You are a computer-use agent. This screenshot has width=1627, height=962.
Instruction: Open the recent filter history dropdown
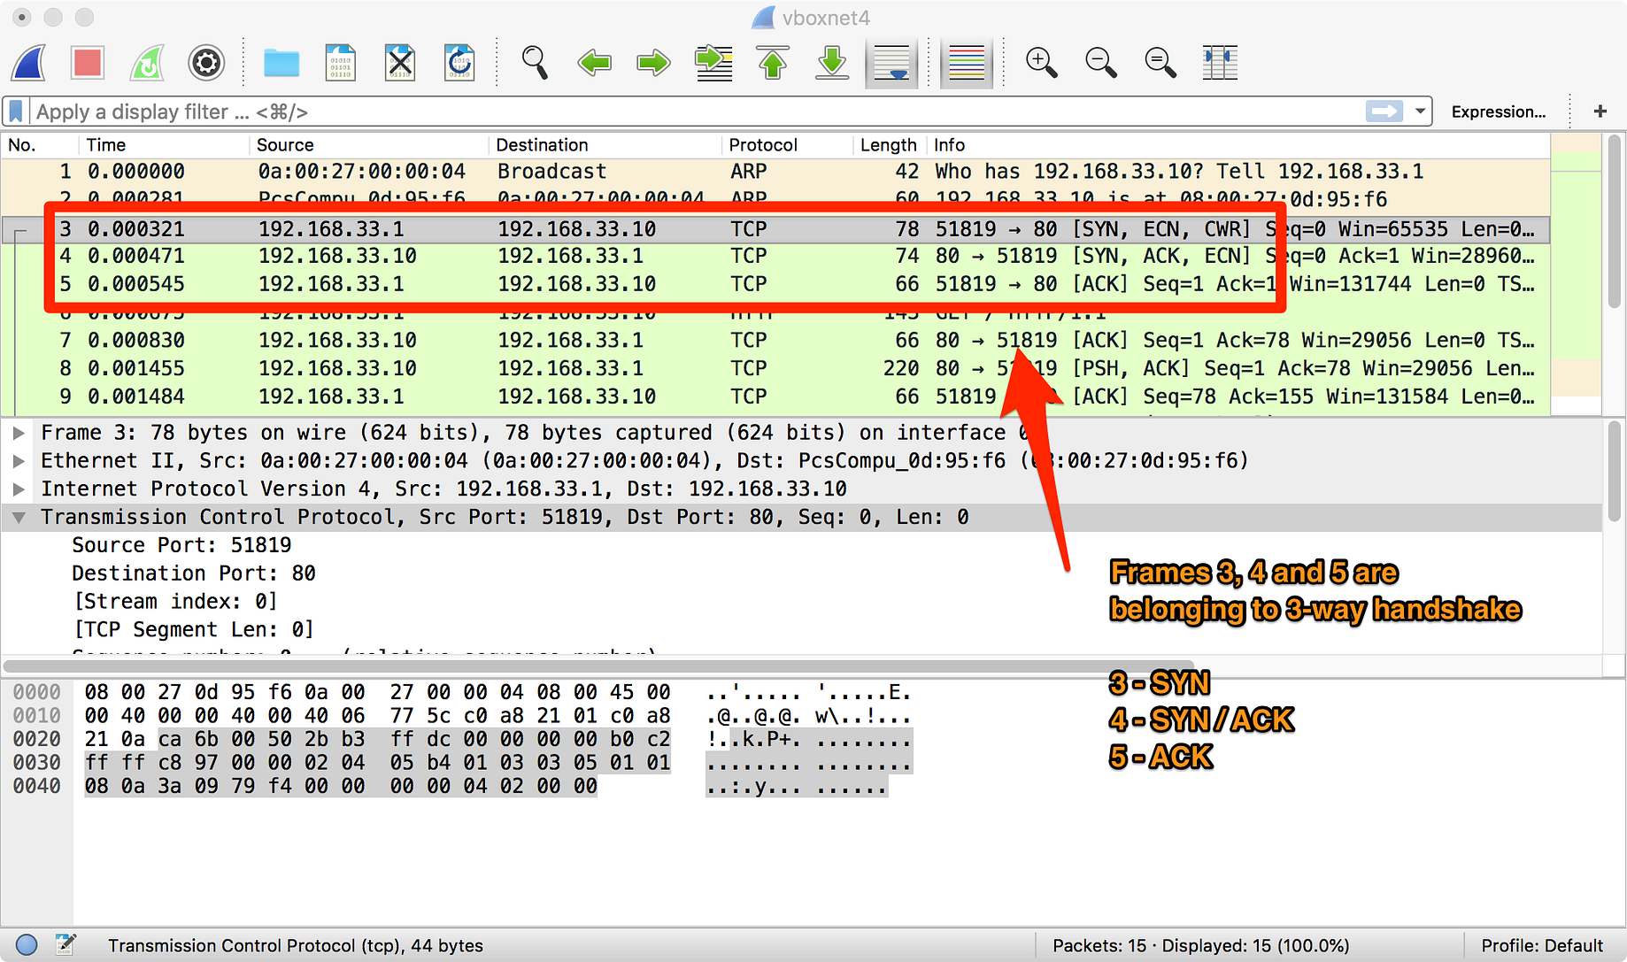[x=1420, y=112]
